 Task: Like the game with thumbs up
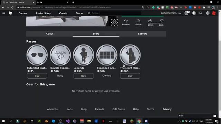[150, 21]
